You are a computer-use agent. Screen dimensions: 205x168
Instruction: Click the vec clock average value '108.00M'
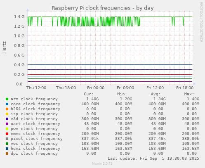[x=157, y=144]
